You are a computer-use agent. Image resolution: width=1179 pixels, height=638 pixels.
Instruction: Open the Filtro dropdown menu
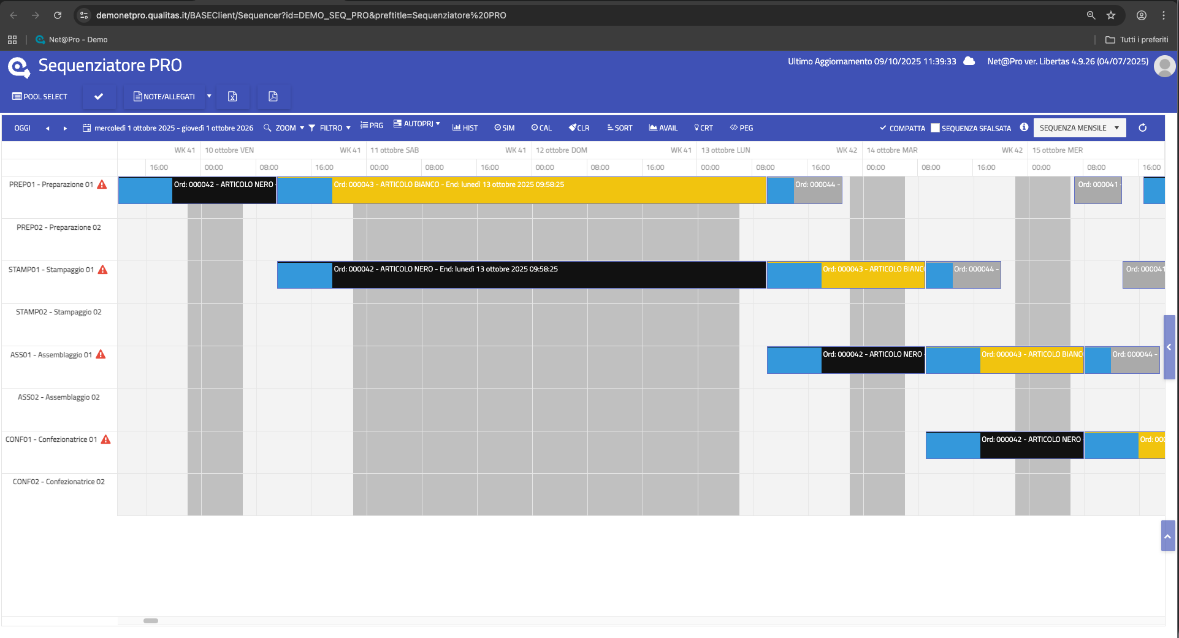click(330, 128)
